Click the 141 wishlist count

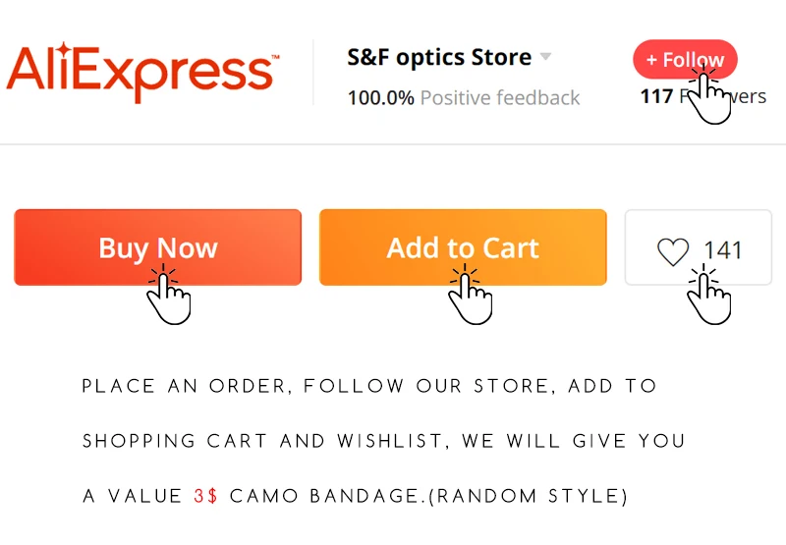(722, 250)
